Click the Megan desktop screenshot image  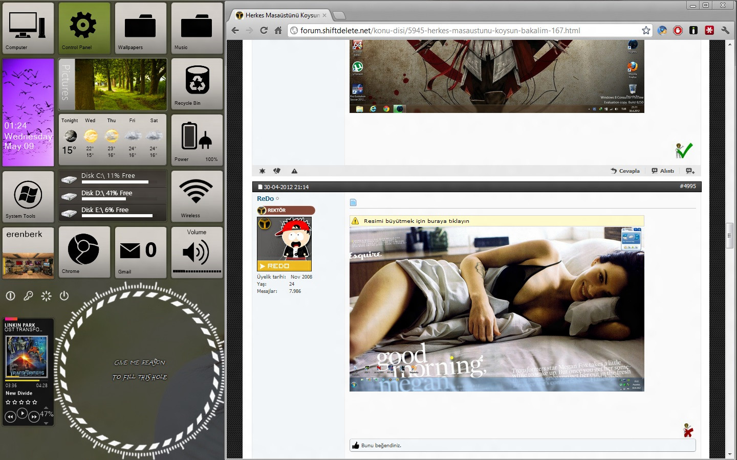(x=496, y=309)
